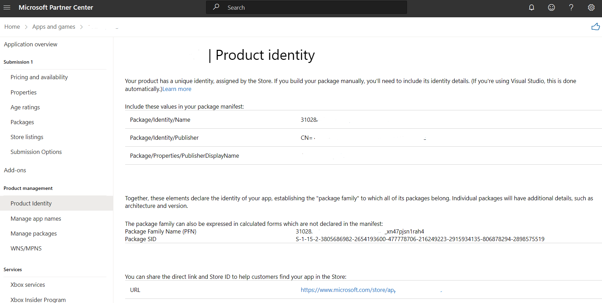This screenshot has height=303, width=602.
Task: Click the thumbs-up feedback icon
Action: pyautogui.click(x=595, y=27)
